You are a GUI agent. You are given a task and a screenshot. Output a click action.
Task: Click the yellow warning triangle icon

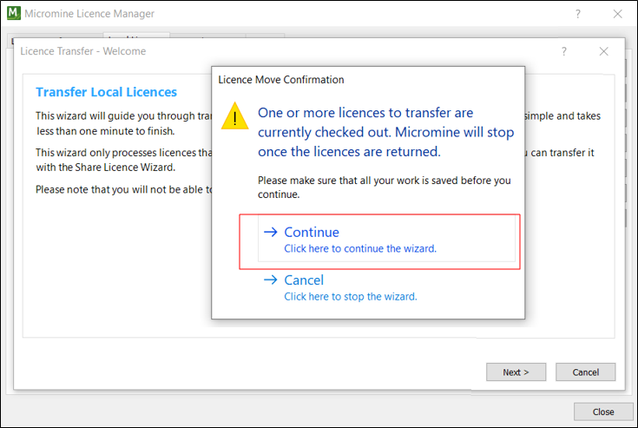(x=235, y=116)
